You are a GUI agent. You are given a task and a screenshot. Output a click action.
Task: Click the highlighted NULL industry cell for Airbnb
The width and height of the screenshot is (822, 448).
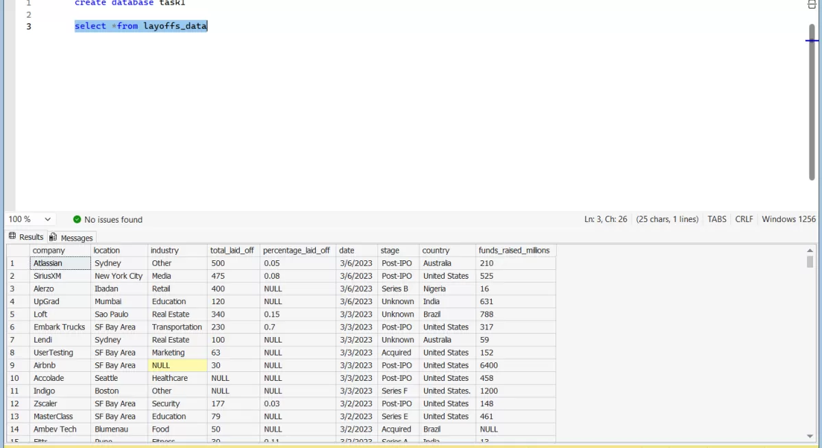177,365
